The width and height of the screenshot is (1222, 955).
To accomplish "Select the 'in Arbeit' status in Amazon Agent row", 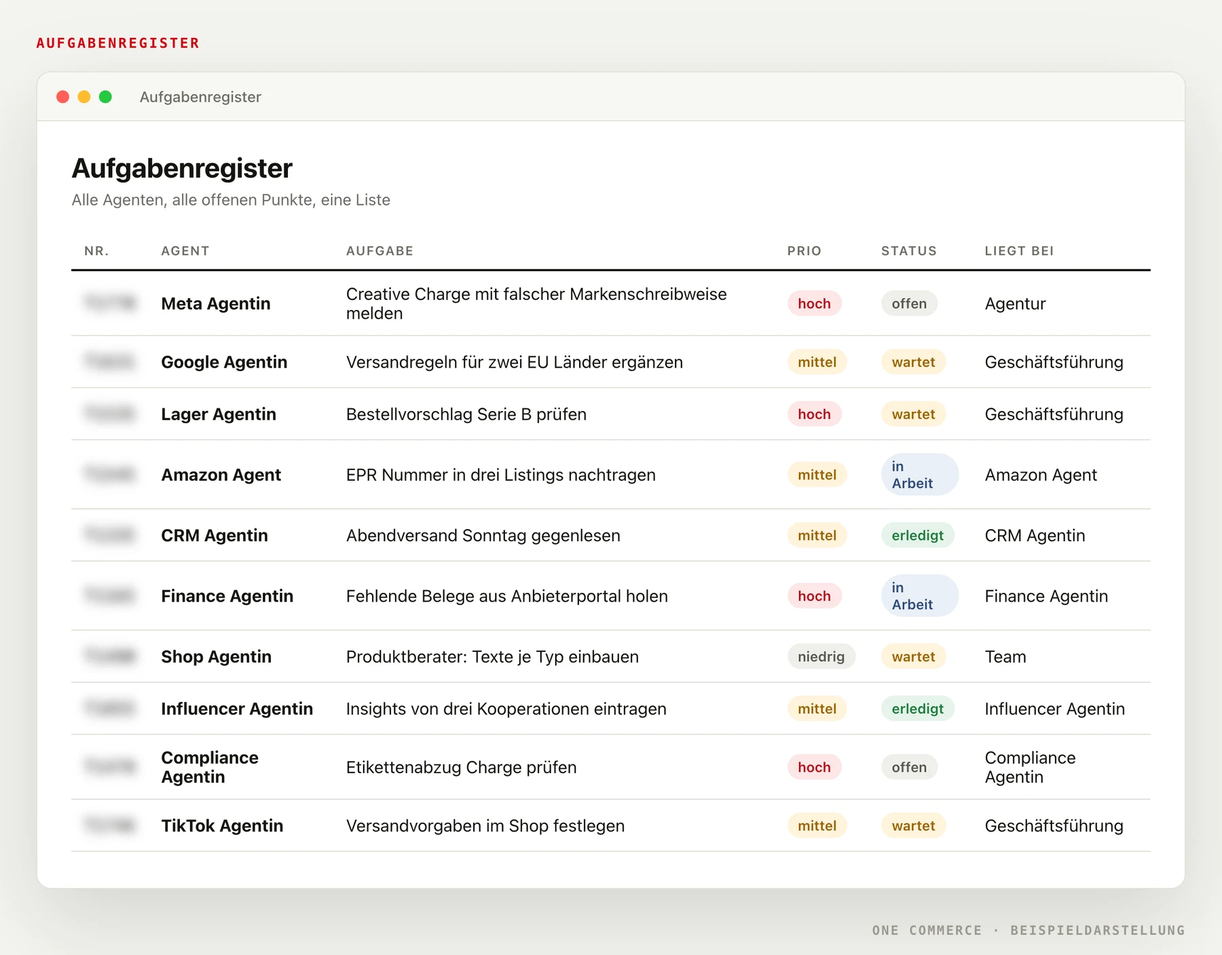I will [920, 475].
